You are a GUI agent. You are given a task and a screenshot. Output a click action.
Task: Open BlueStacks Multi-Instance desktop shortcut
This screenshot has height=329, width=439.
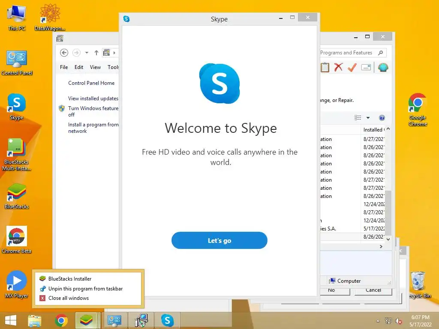pos(17,154)
